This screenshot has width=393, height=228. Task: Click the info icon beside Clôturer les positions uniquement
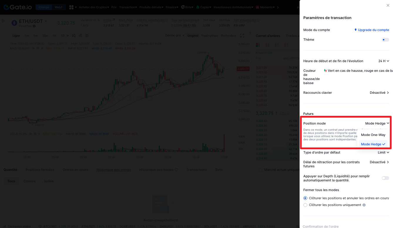click(364, 205)
